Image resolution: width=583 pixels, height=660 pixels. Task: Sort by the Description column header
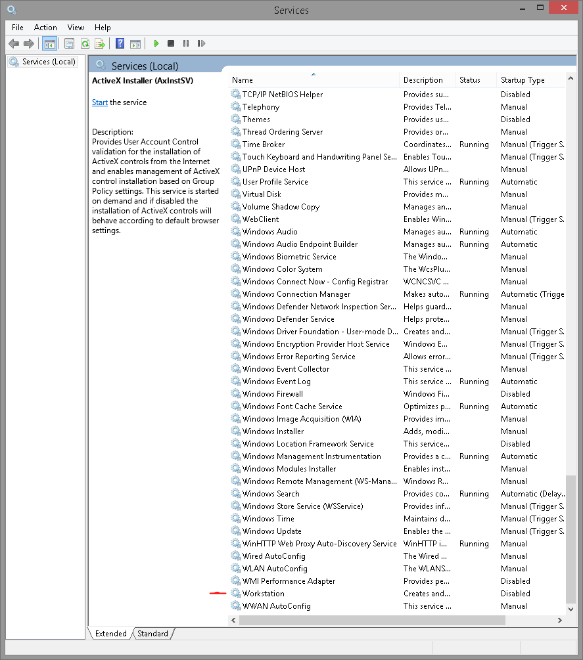click(x=427, y=80)
